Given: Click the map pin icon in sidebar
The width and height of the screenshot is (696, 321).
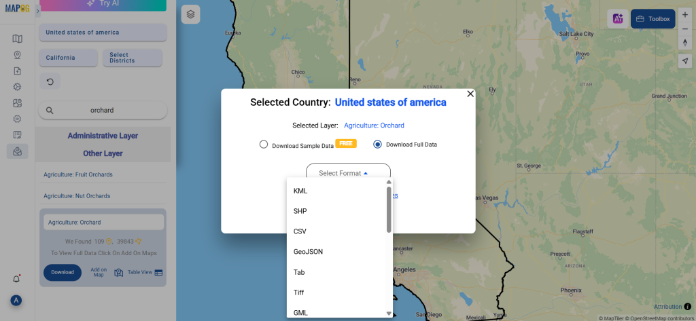Looking at the screenshot, I should [x=17, y=55].
